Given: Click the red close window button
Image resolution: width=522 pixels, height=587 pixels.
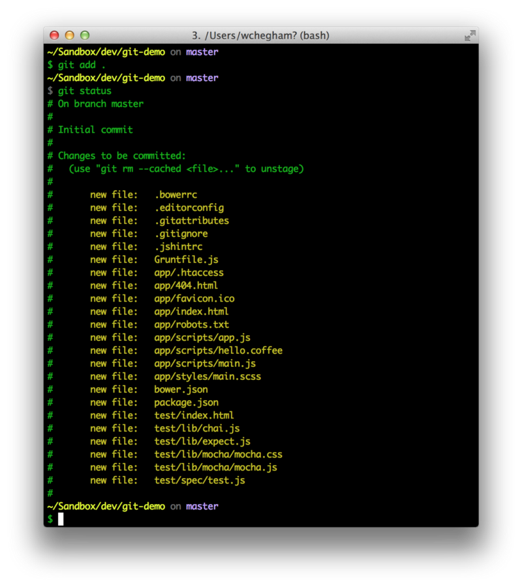Looking at the screenshot, I should pos(54,36).
